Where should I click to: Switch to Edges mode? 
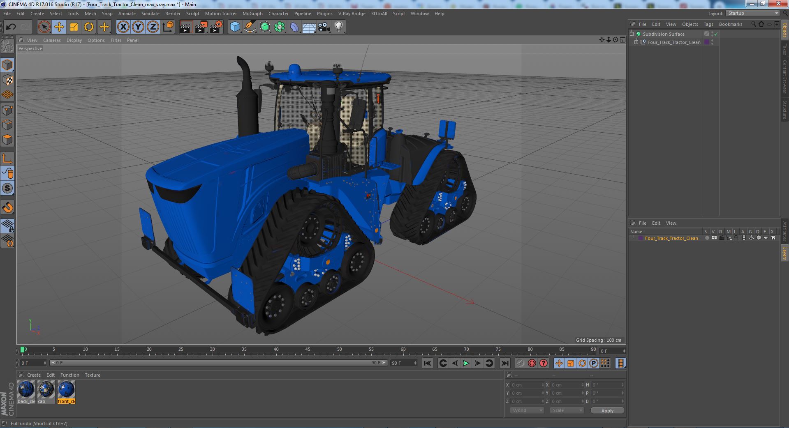click(8, 125)
